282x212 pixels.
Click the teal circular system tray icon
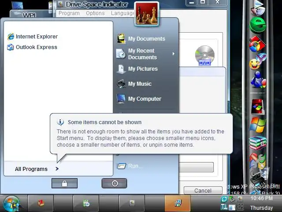[x=224, y=199]
